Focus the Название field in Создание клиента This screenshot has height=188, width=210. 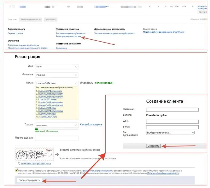tap(172, 110)
